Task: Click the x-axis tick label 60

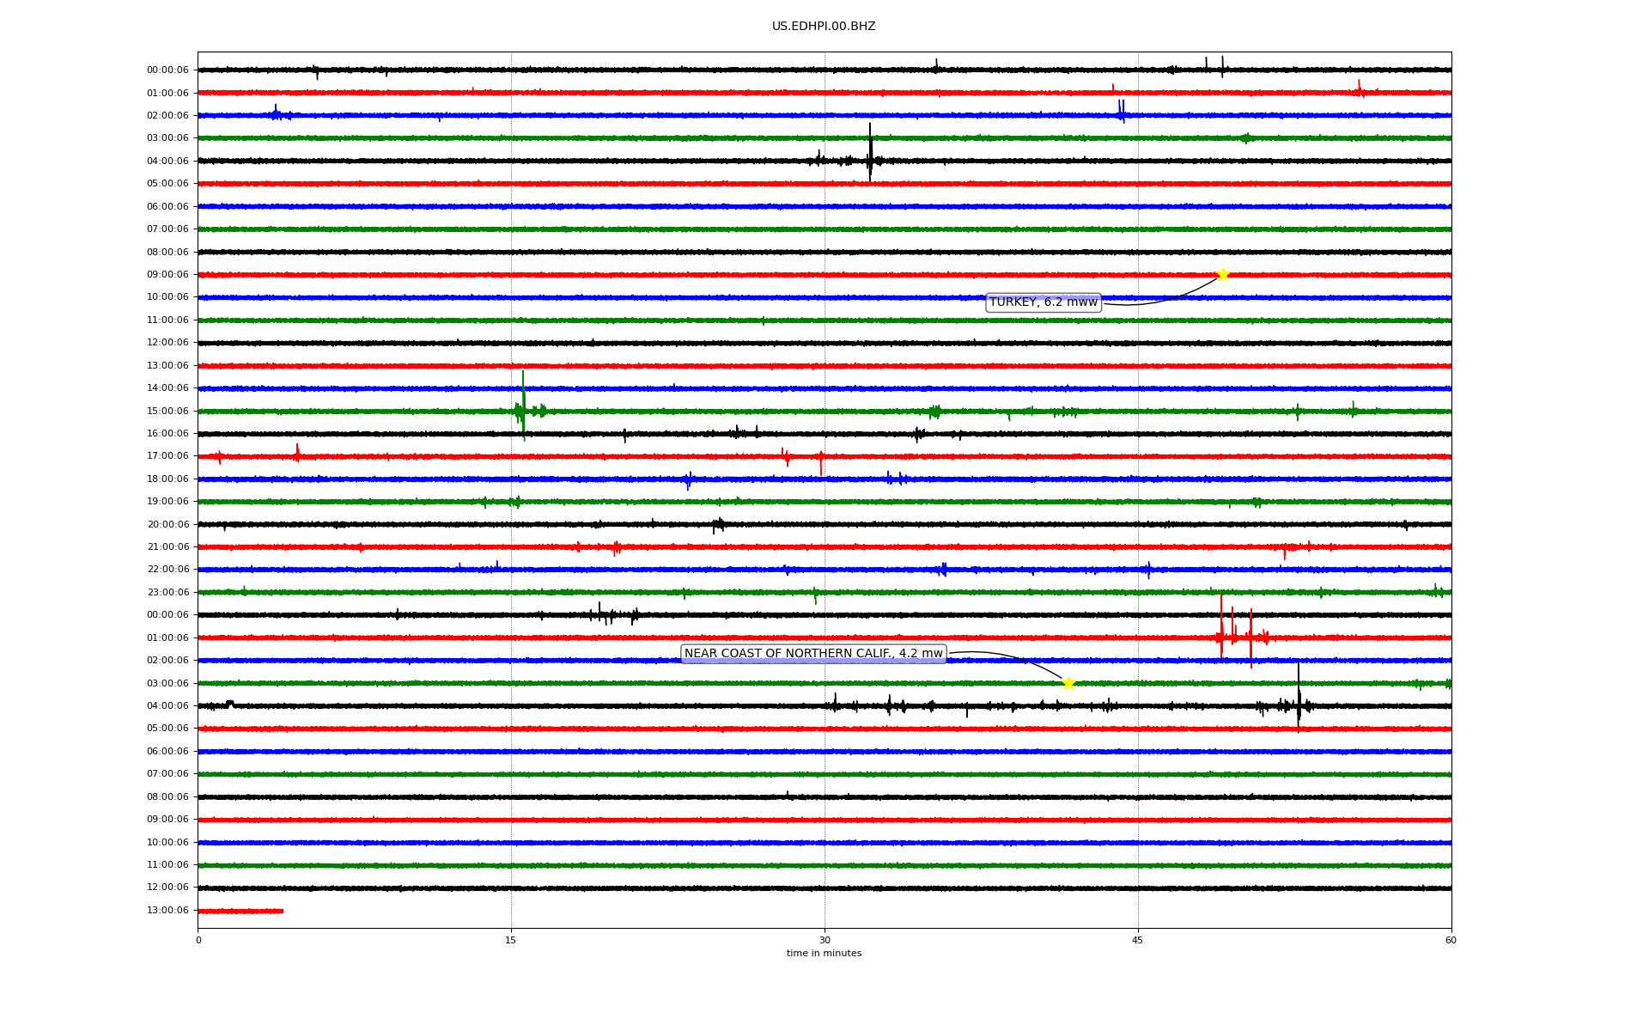Action: point(1451,940)
